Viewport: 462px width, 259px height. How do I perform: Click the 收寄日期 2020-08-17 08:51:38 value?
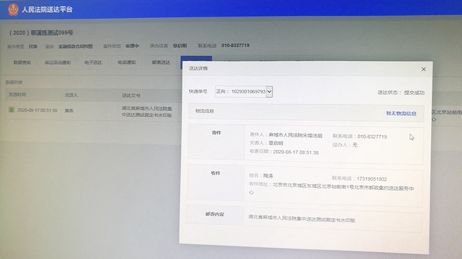296,152
